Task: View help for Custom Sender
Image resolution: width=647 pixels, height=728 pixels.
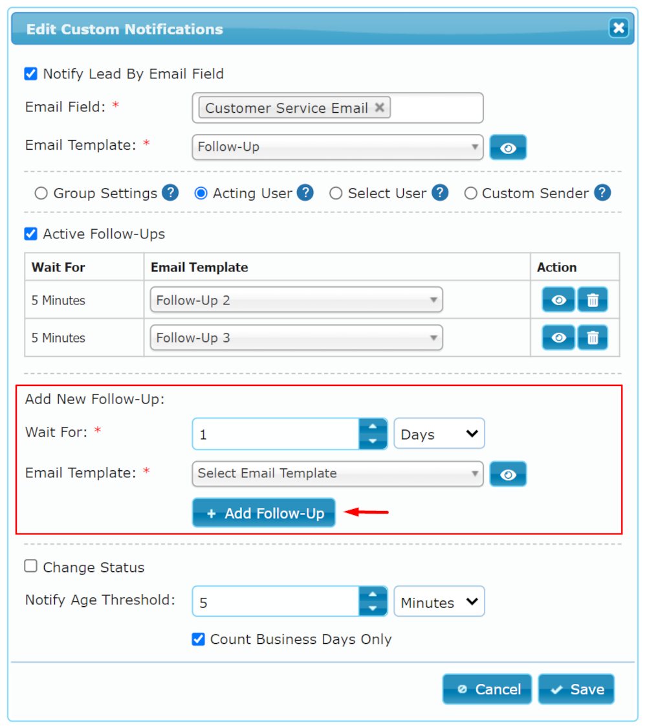Action: pyautogui.click(x=602, y=193)
